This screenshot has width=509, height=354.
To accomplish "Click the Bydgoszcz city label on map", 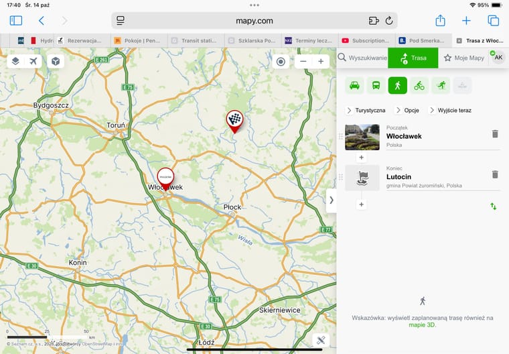I will (x=51, y=105).
